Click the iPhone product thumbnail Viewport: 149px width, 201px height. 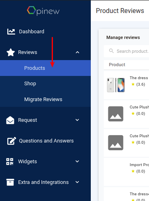116,85
